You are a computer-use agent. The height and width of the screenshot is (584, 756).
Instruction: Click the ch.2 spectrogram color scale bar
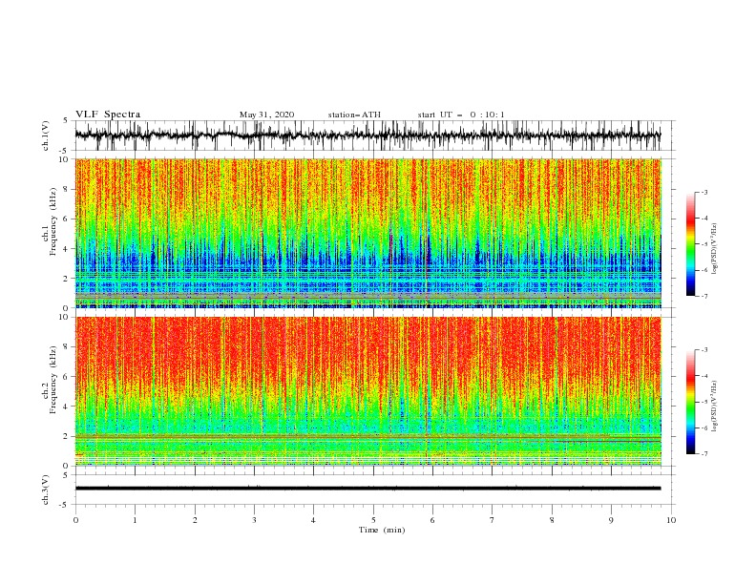[691, 402]
